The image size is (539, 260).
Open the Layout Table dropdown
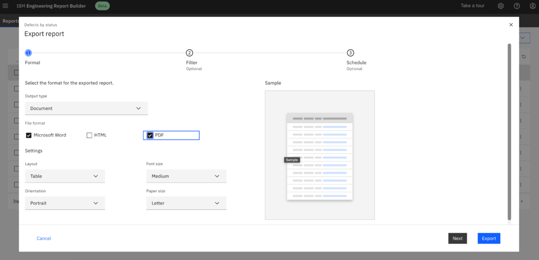pos(65,176)
